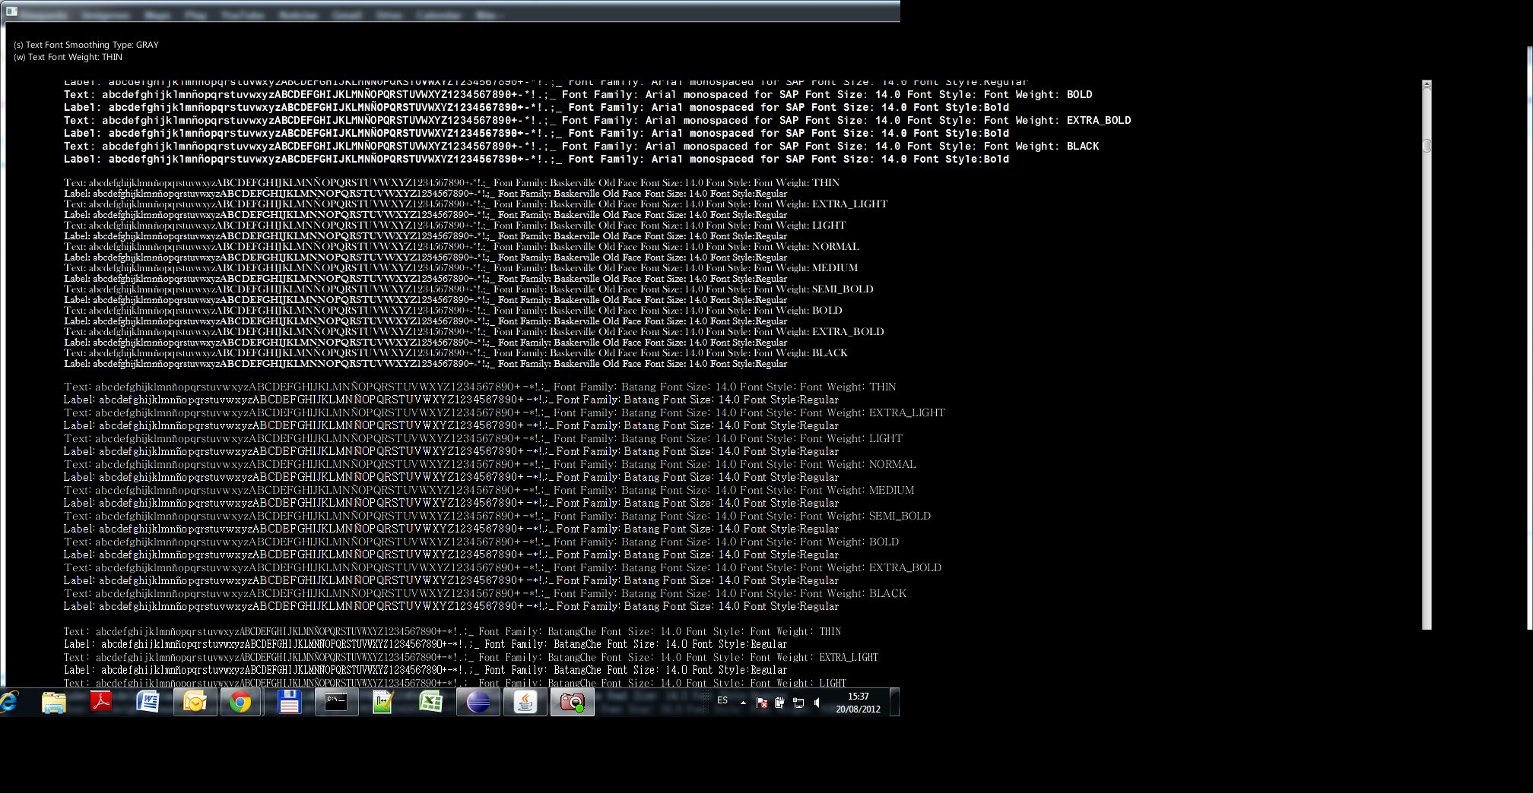Launch Adobe Reader from taskbar

(101, 703)
